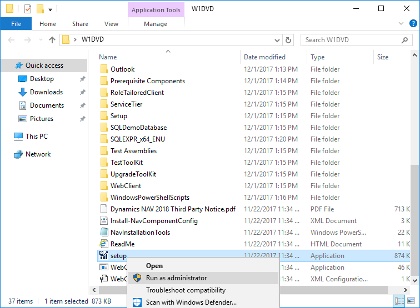Switch to the Details view layout icon
This screenshot has height=308, width=420.
pyautogui.click(x=399, y=301)
